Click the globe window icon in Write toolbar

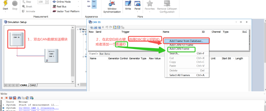tap(32, 98)
